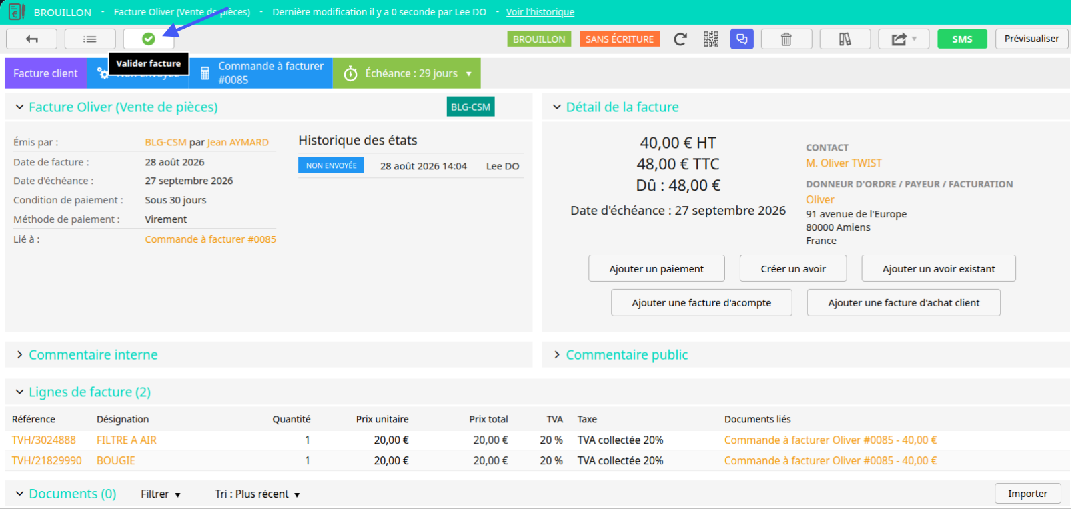Click the BLG-CSM teal badge

click(x=471, y=107)
